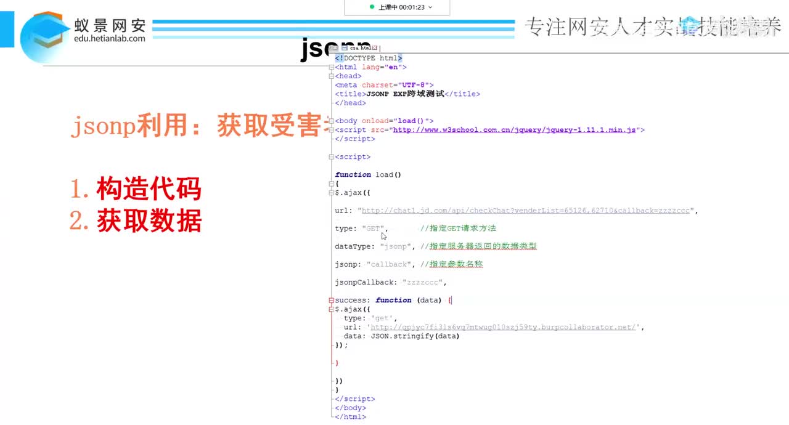This screenshot has width=789, height=425.
Task: Click the meta charset="UTF-8" line
Action: click(x=384, y=85)
